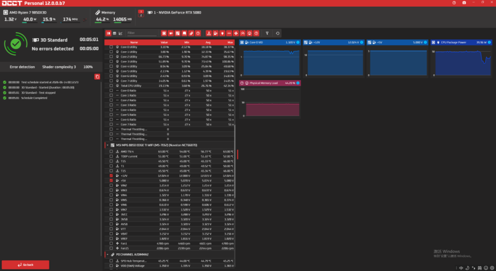
Task: Check the Total CPU Utility checkbox
Action: tap(111, 86)
